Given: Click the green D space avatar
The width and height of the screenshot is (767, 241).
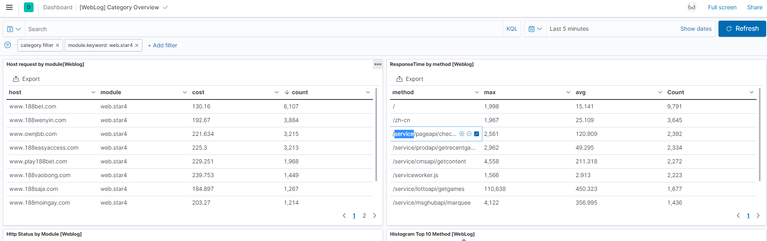Looking at the screenshot, I should tap(29, 7).
